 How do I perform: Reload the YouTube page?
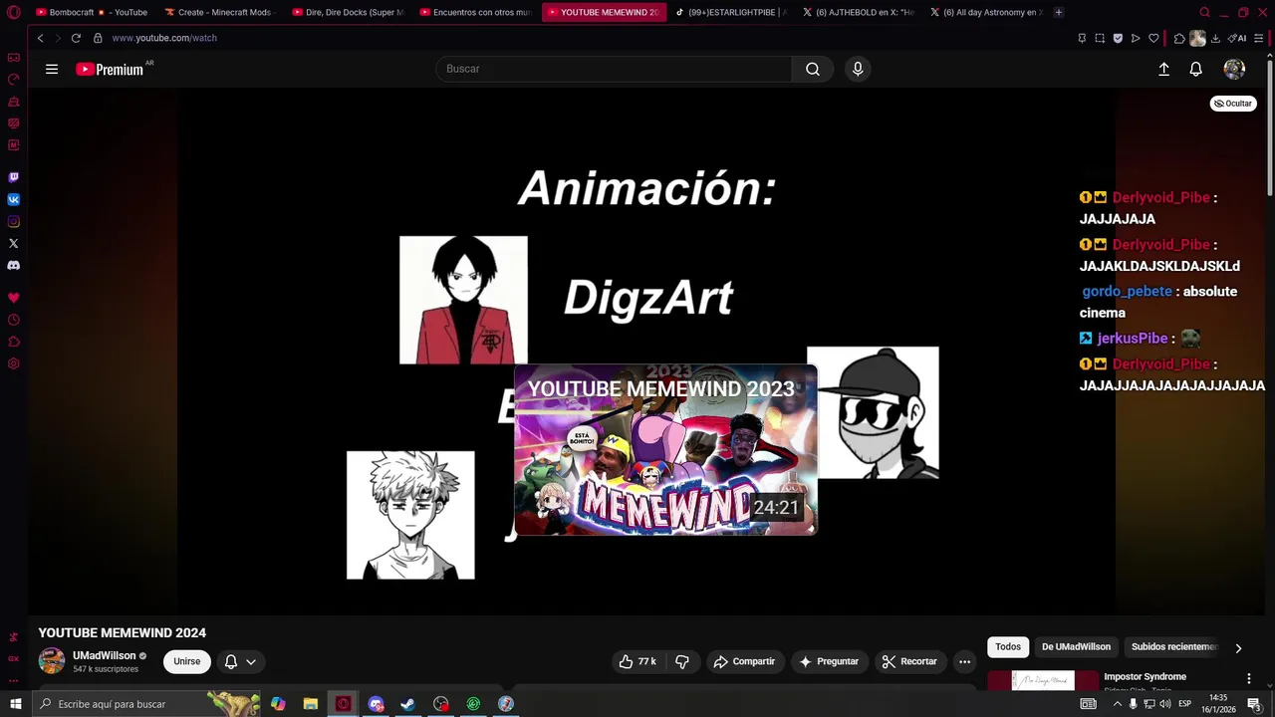pos(76,38)
